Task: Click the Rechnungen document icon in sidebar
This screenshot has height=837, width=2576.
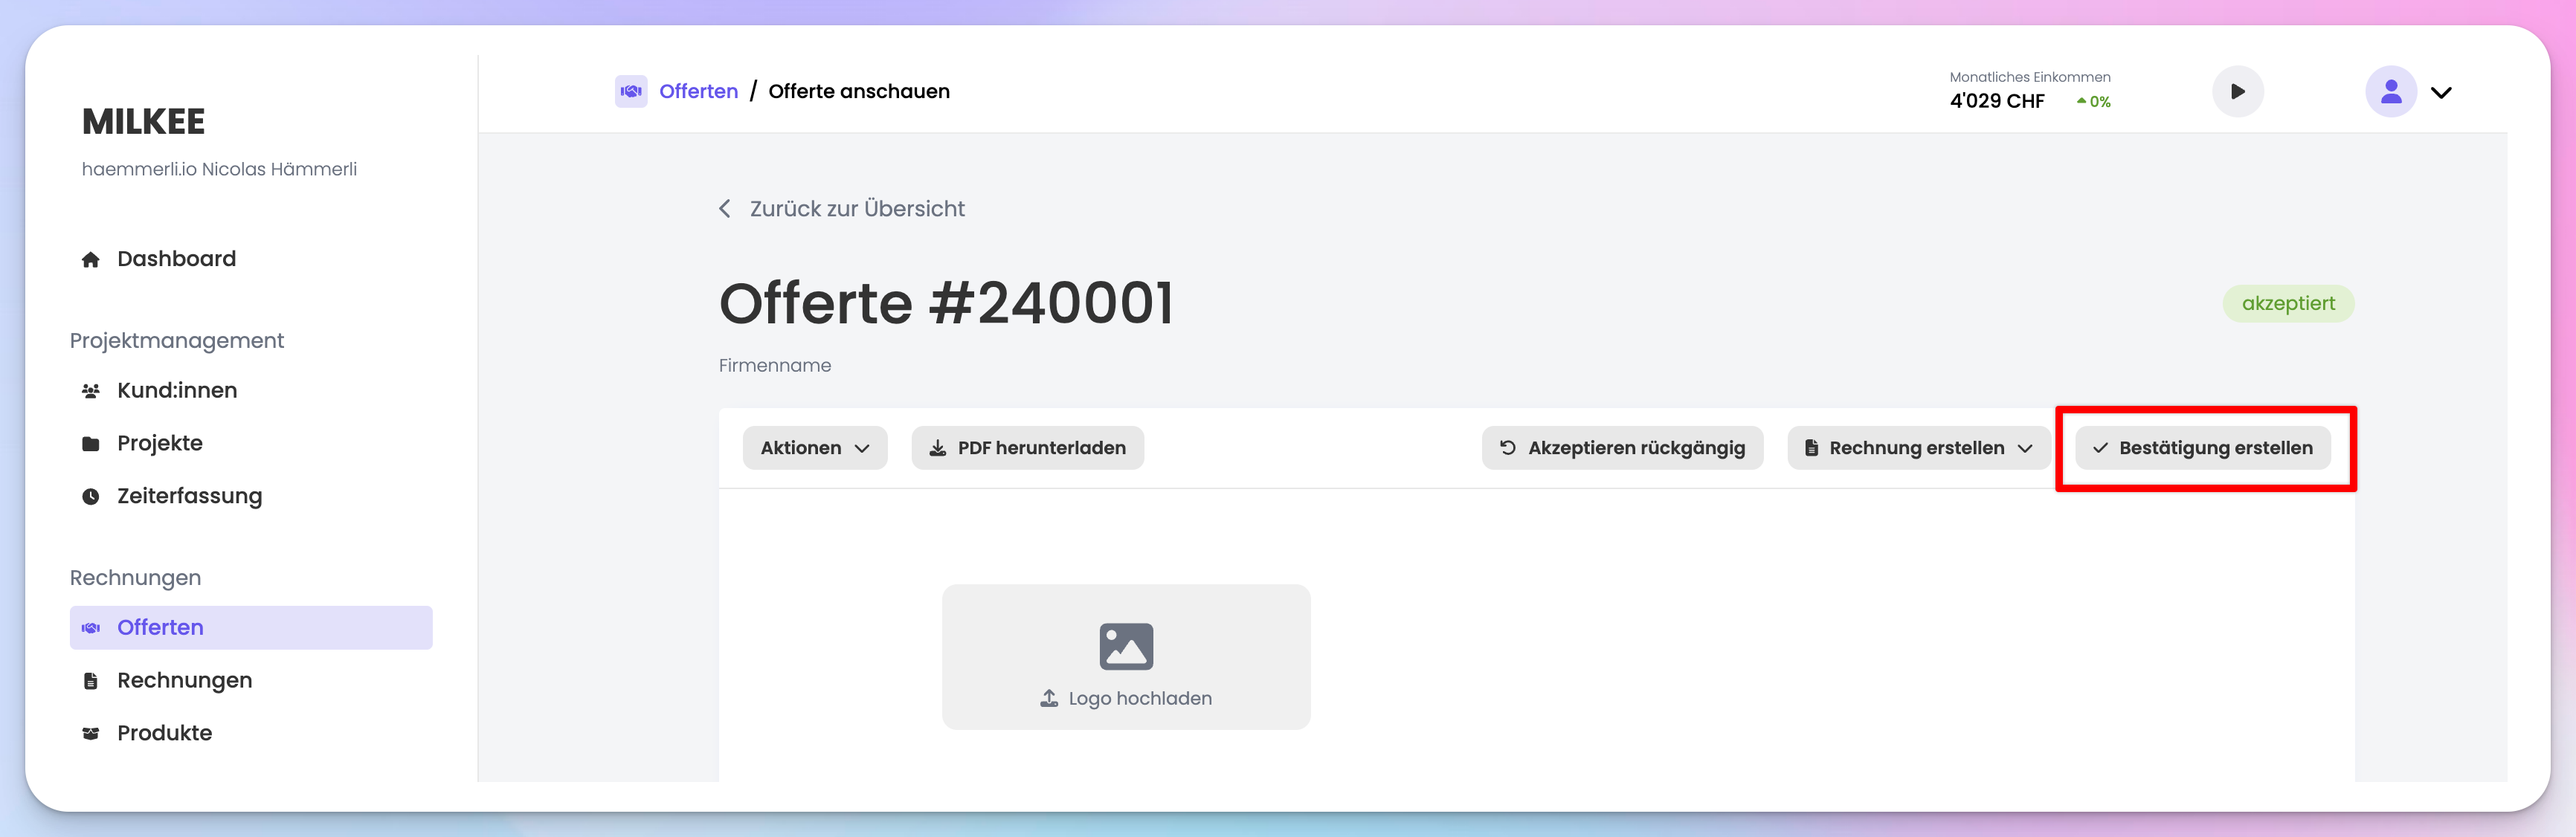Action: (91, 682)
